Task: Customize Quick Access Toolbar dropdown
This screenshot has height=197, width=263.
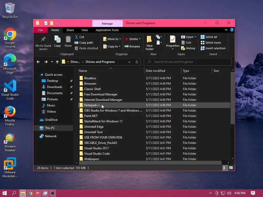Action: click(x=56, y=23)
